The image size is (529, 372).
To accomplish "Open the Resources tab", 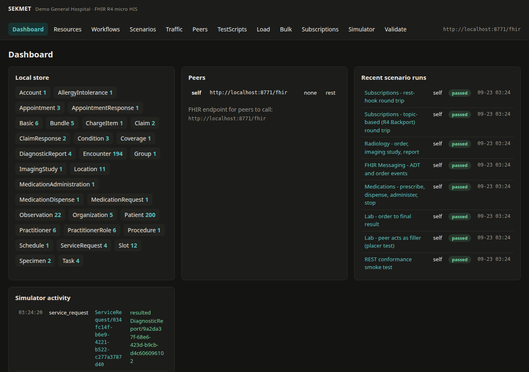I will pos(67,29).
